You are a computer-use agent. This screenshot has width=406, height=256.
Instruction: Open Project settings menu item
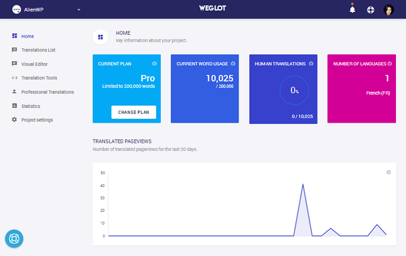37,120
